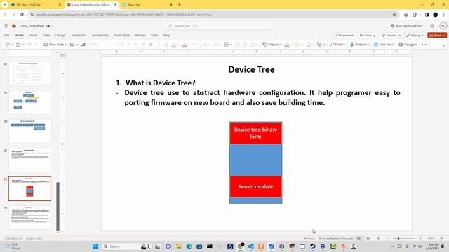Select slide 18 thumbnail
449x252 pixels.
29,73
